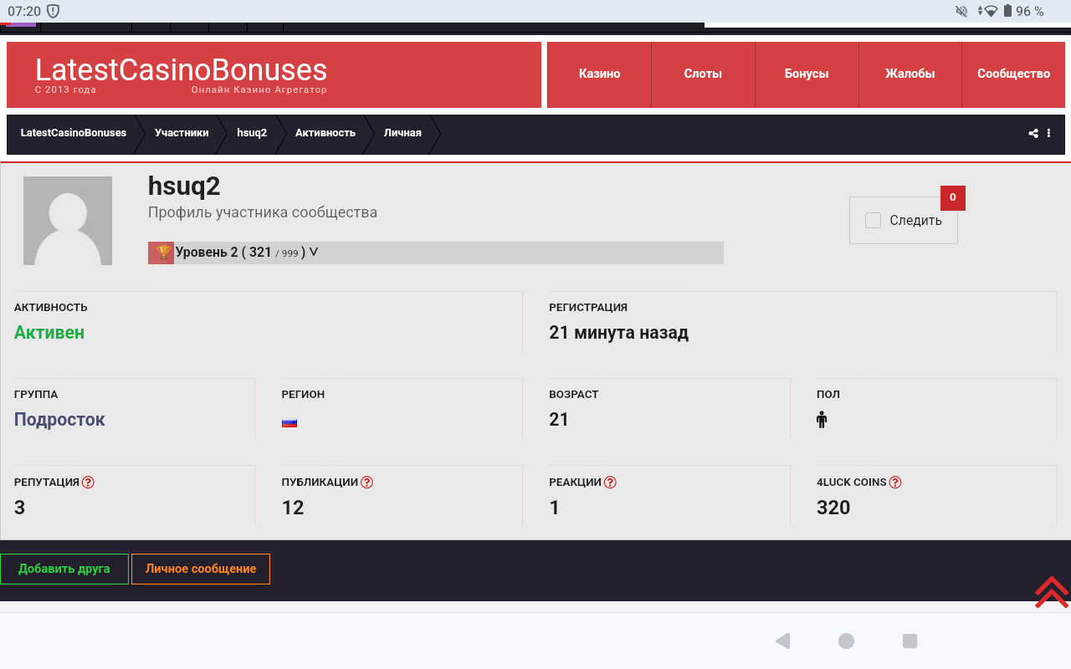The image size is (1071, 669).
Task: Click the Личное сообщение button
Action: pyautogui.click(x=201, y=569)
